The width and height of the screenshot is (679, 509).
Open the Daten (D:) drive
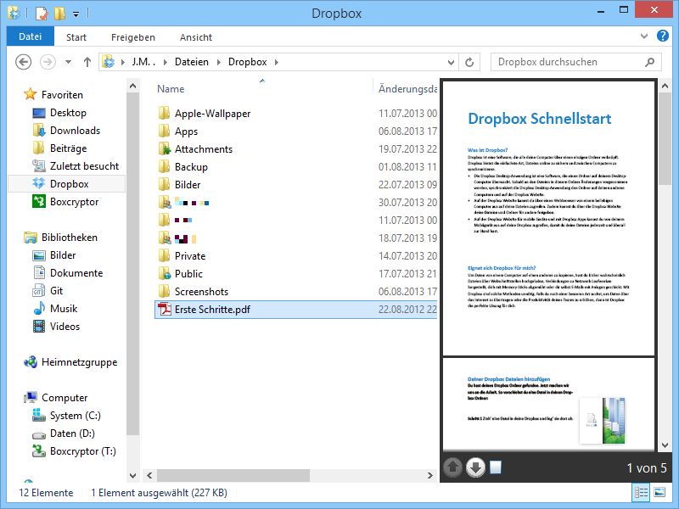[72, 433]
